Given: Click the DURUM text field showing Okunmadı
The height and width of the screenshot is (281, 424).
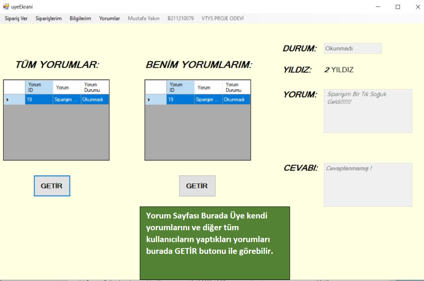Looking at the screenshot, I should pos(353,49).
